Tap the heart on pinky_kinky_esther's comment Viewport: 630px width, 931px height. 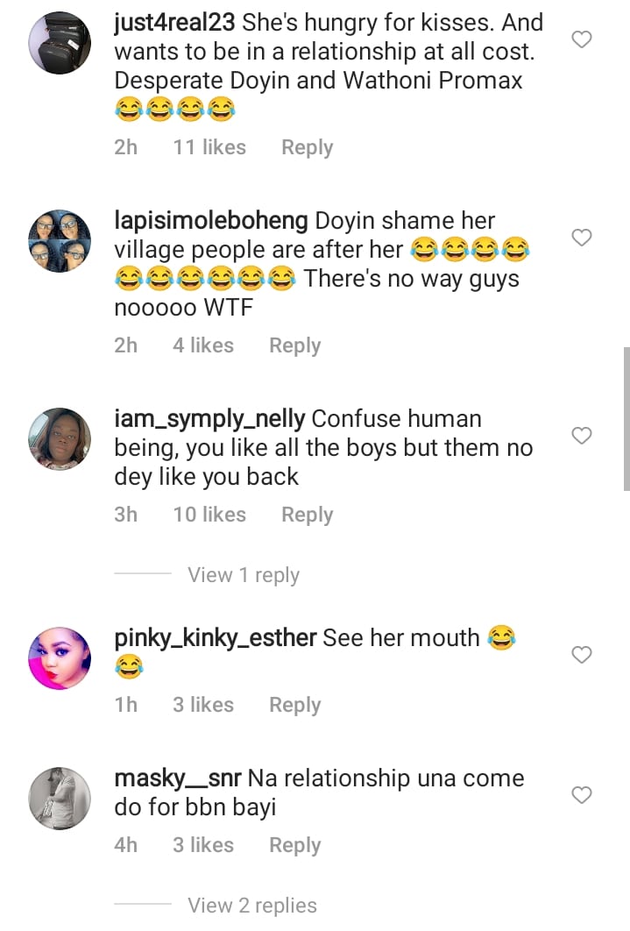[582, 655]
